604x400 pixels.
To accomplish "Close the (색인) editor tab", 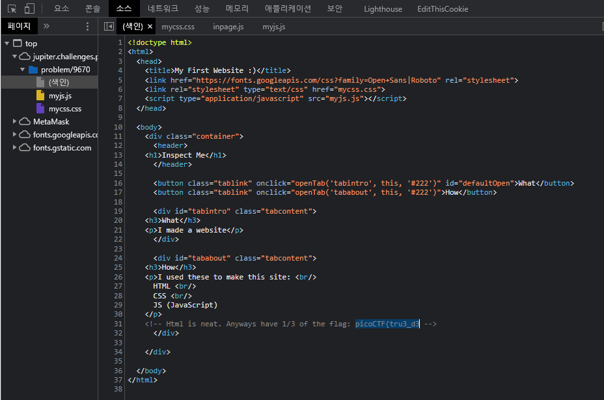I will coord(150,26).
